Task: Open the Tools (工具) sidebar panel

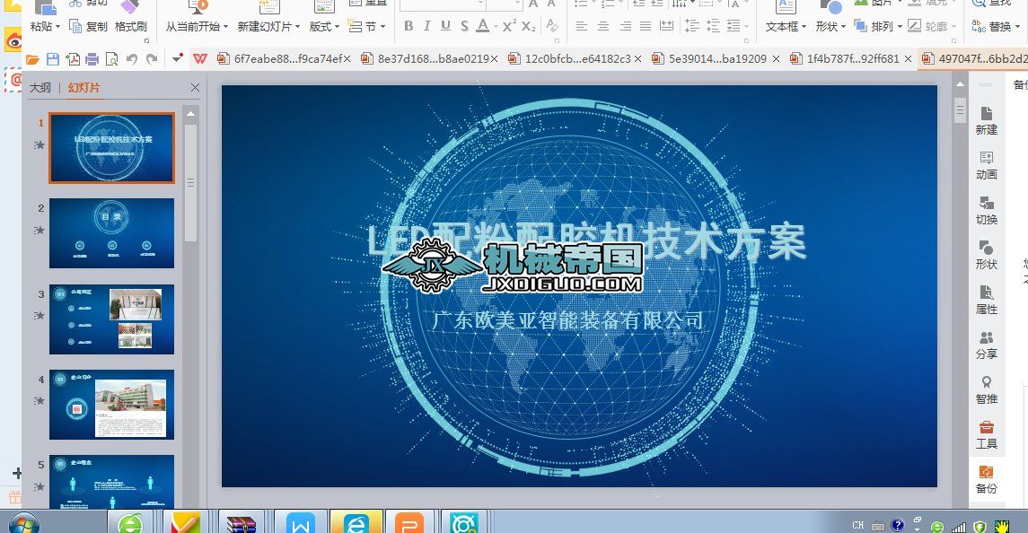Action: pyautogui.click(x=986, y=434)
